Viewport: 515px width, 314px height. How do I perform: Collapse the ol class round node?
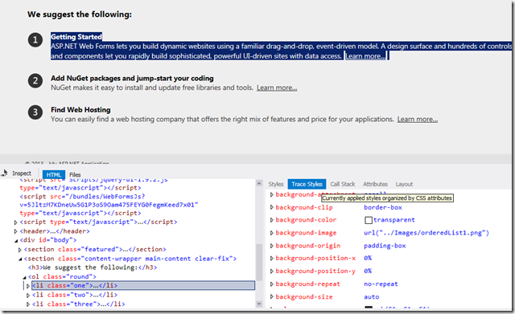coord(24,277)
